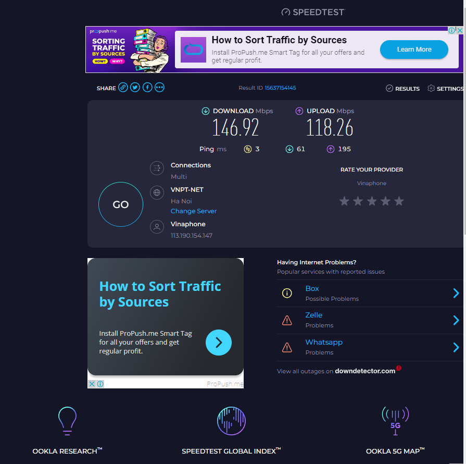
Task: Rate Vinaphone two stars
Action: (358, 201)
